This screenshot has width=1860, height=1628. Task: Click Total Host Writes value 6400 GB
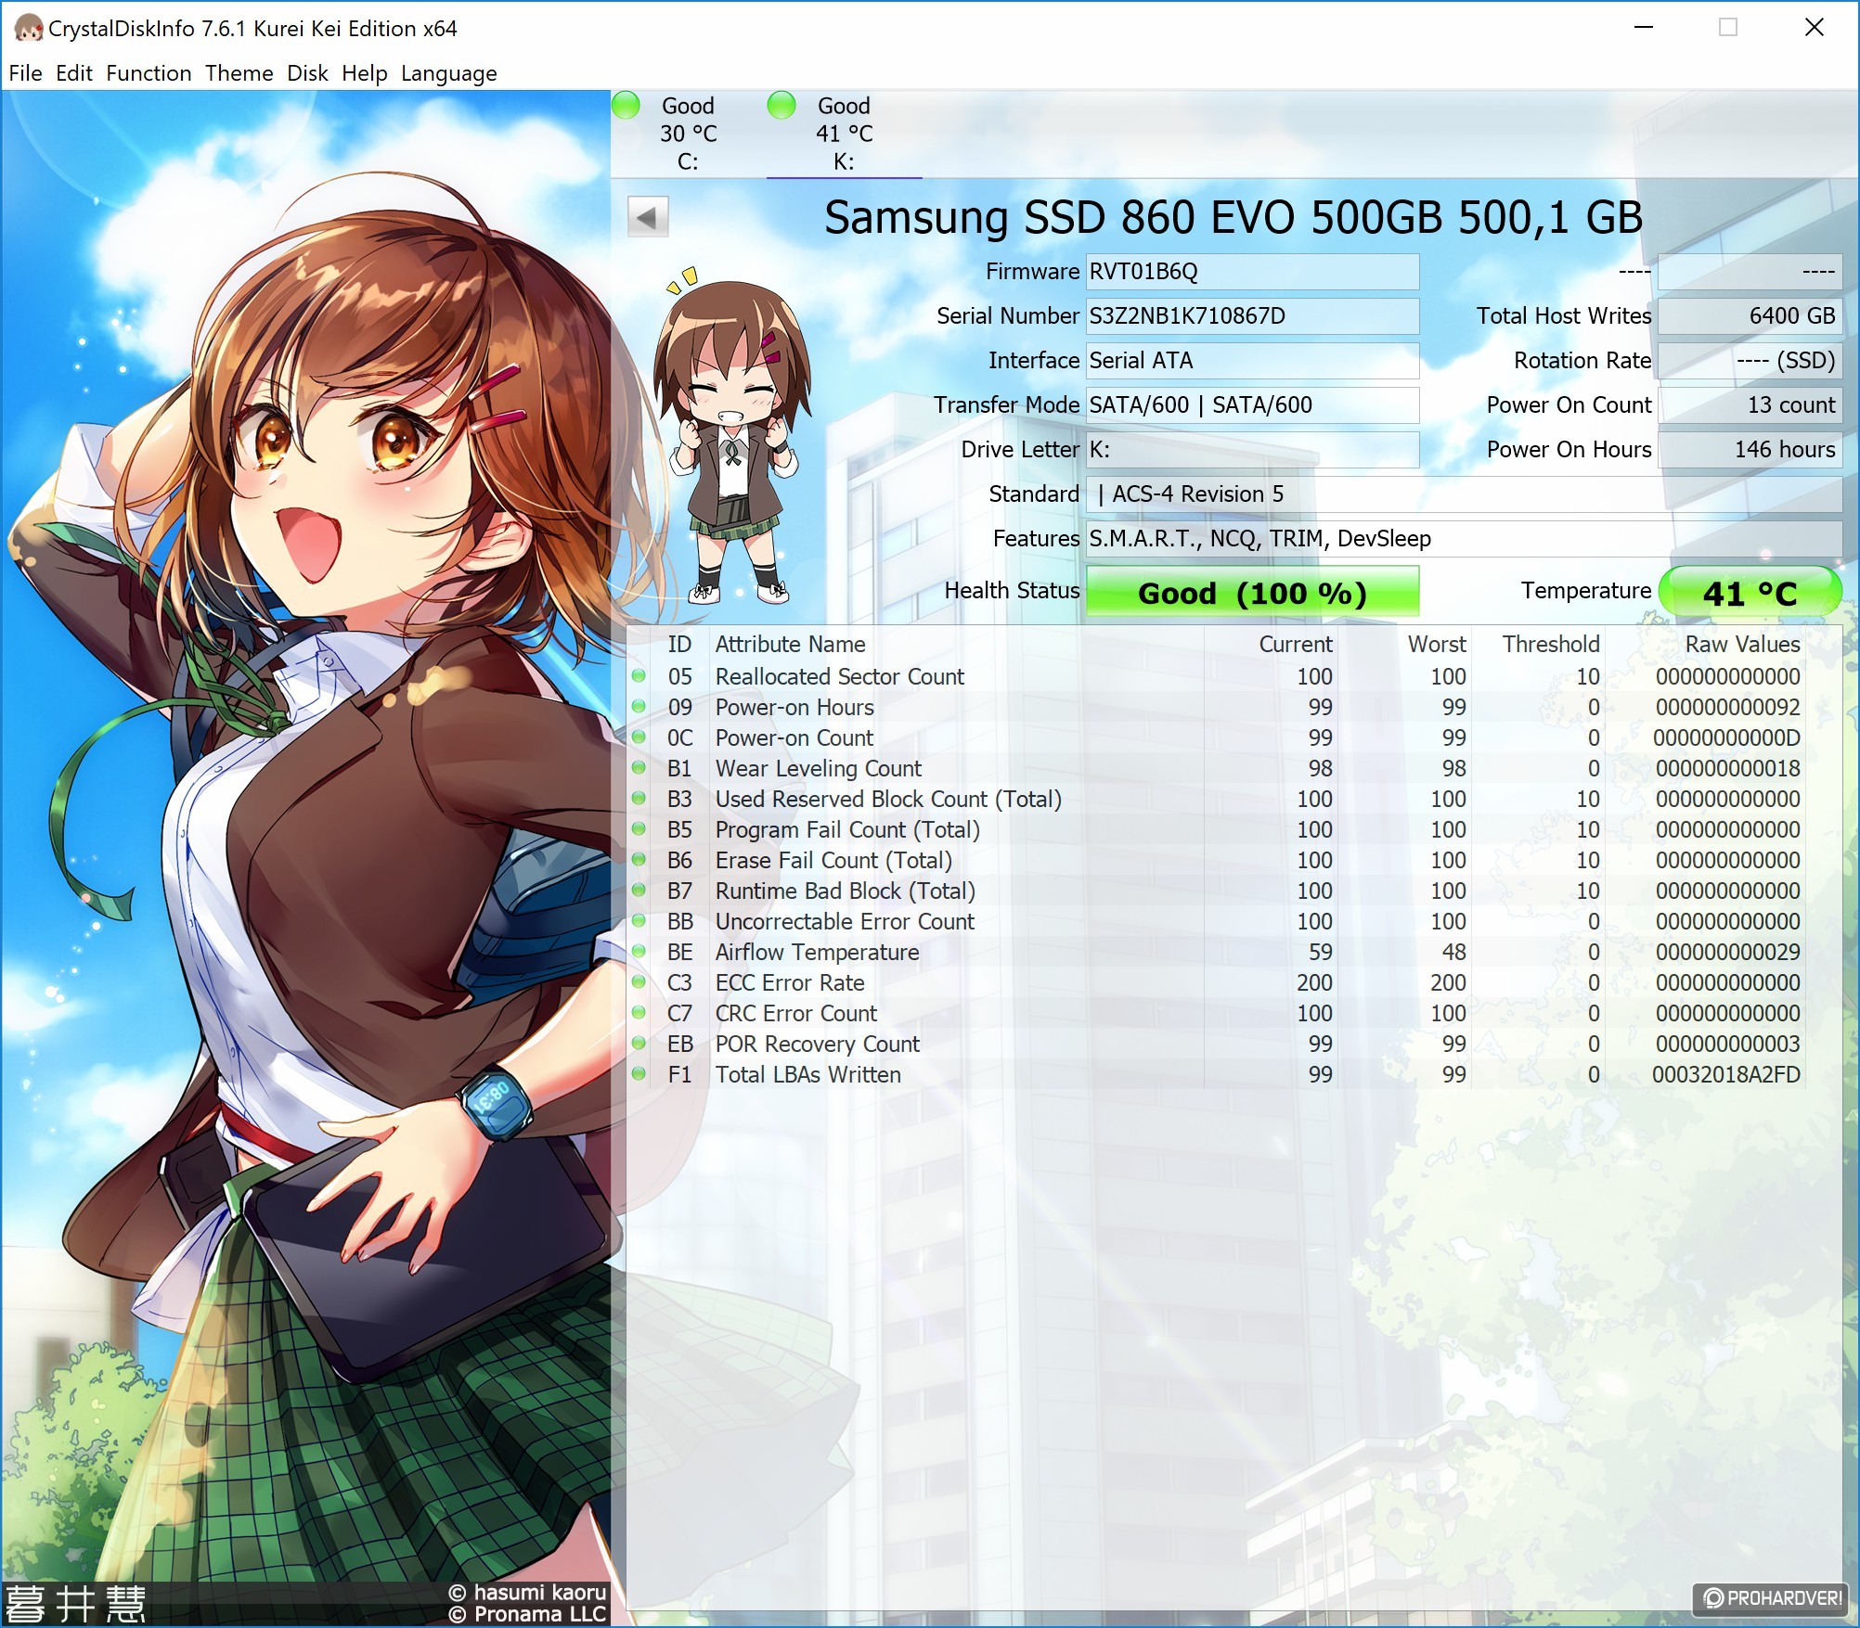1750,316
